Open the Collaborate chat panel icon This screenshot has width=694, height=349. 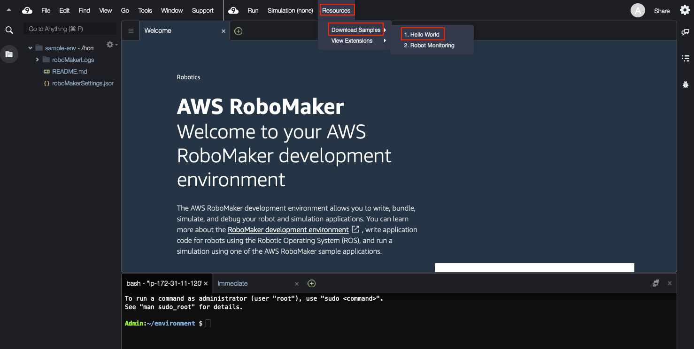[686, 32]
